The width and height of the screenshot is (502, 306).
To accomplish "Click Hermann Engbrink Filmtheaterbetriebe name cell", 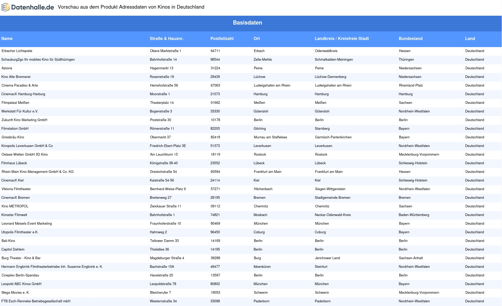I will click(x=52, y=267).
